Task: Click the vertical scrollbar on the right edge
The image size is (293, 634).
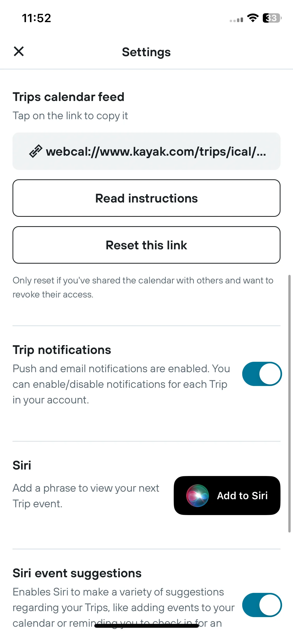Action: pos(289,403)
